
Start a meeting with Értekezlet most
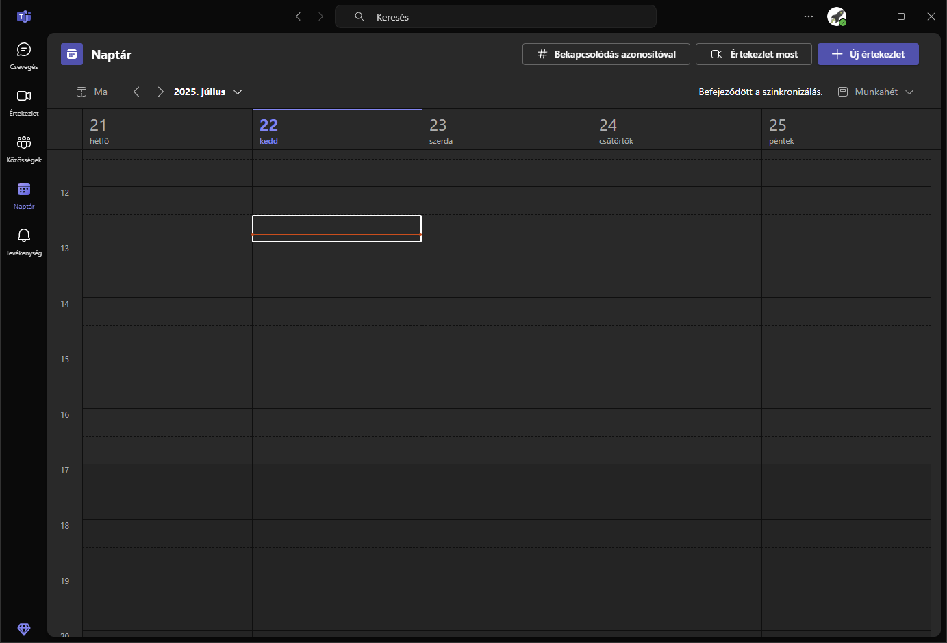point(753,54)
